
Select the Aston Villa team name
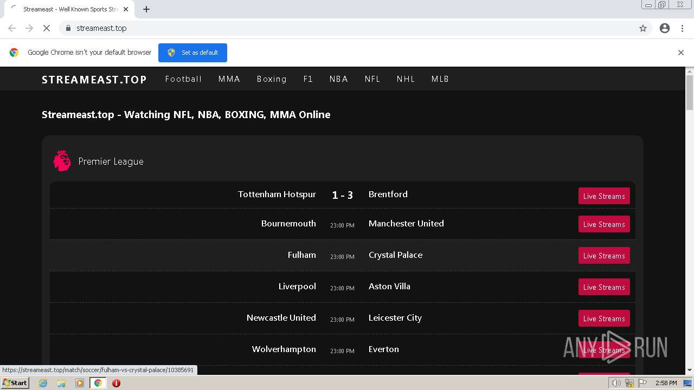click(x=389, y=286)
